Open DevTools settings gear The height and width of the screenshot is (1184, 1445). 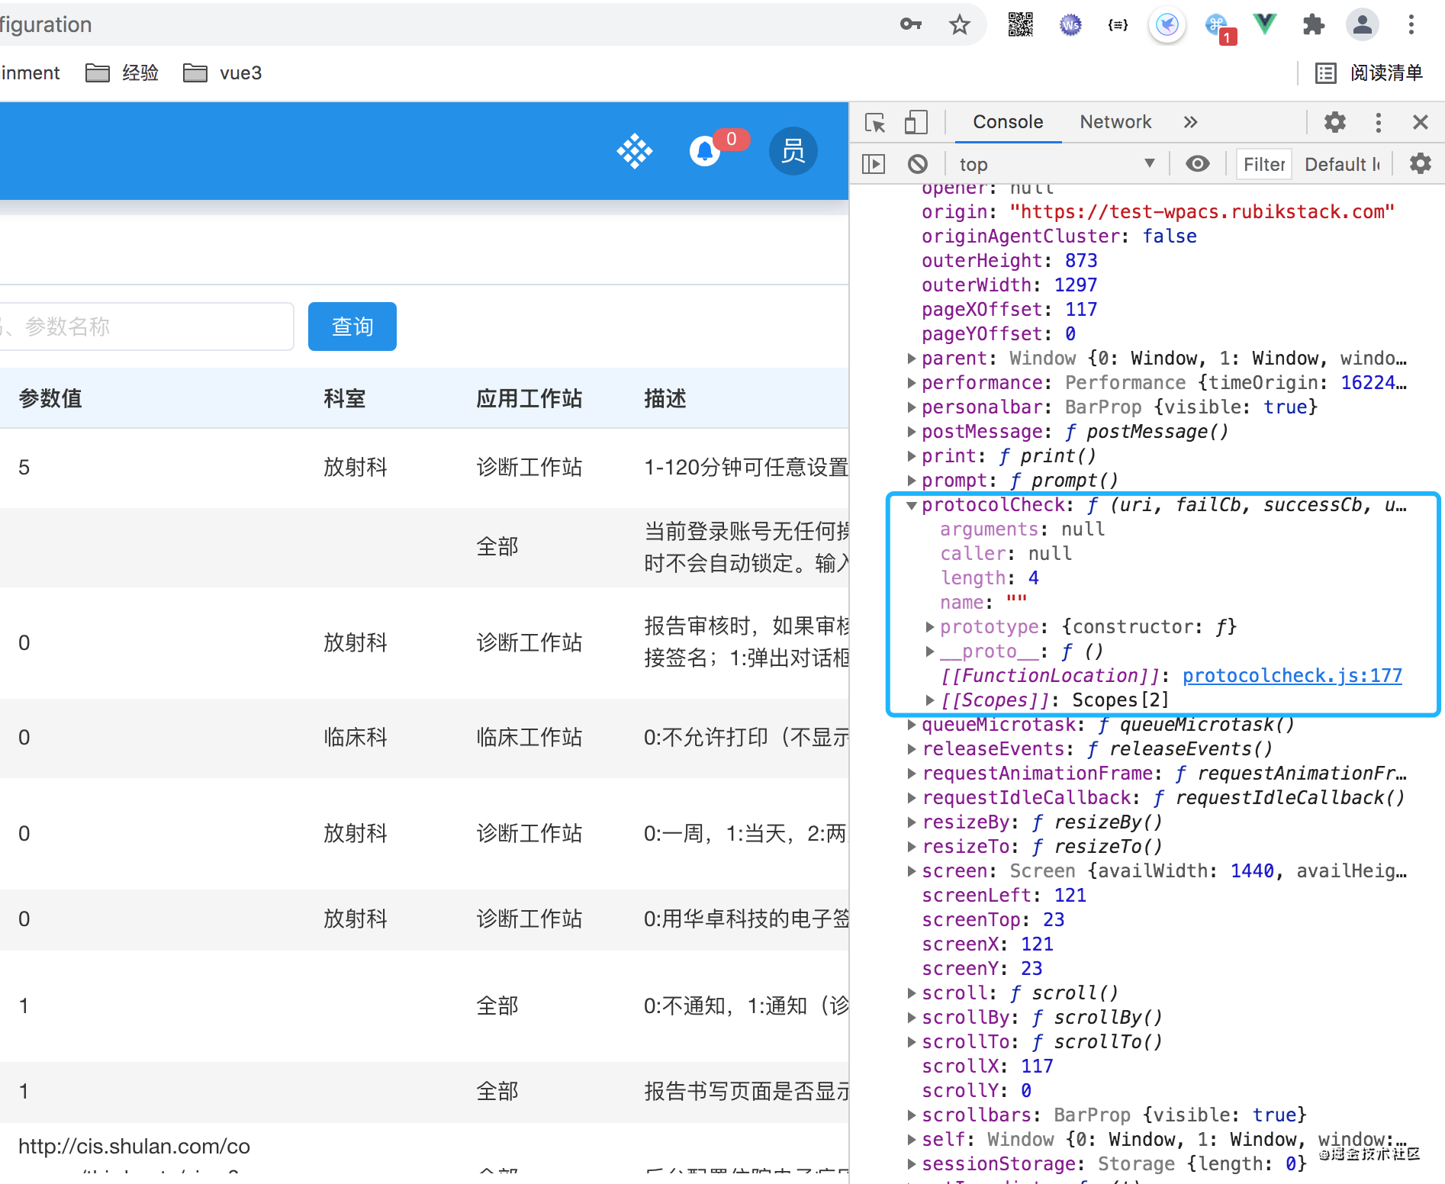(x=1335, y=122)
